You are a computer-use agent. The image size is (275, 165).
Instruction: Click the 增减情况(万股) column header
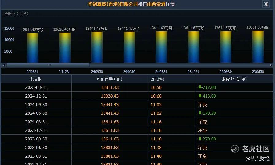coord(234,79)
